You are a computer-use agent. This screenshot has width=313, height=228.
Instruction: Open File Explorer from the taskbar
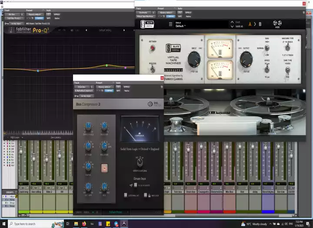point(76,224)
